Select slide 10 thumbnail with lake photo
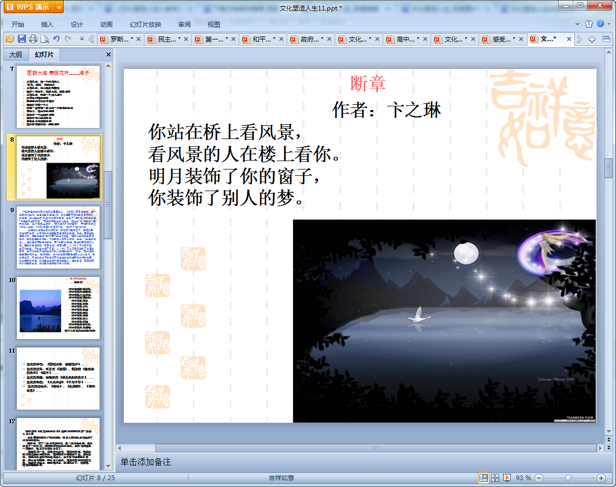The height and width of the screenshot is (487, 616). coord(58,307)
